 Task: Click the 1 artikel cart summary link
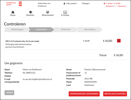coord(113,4)
